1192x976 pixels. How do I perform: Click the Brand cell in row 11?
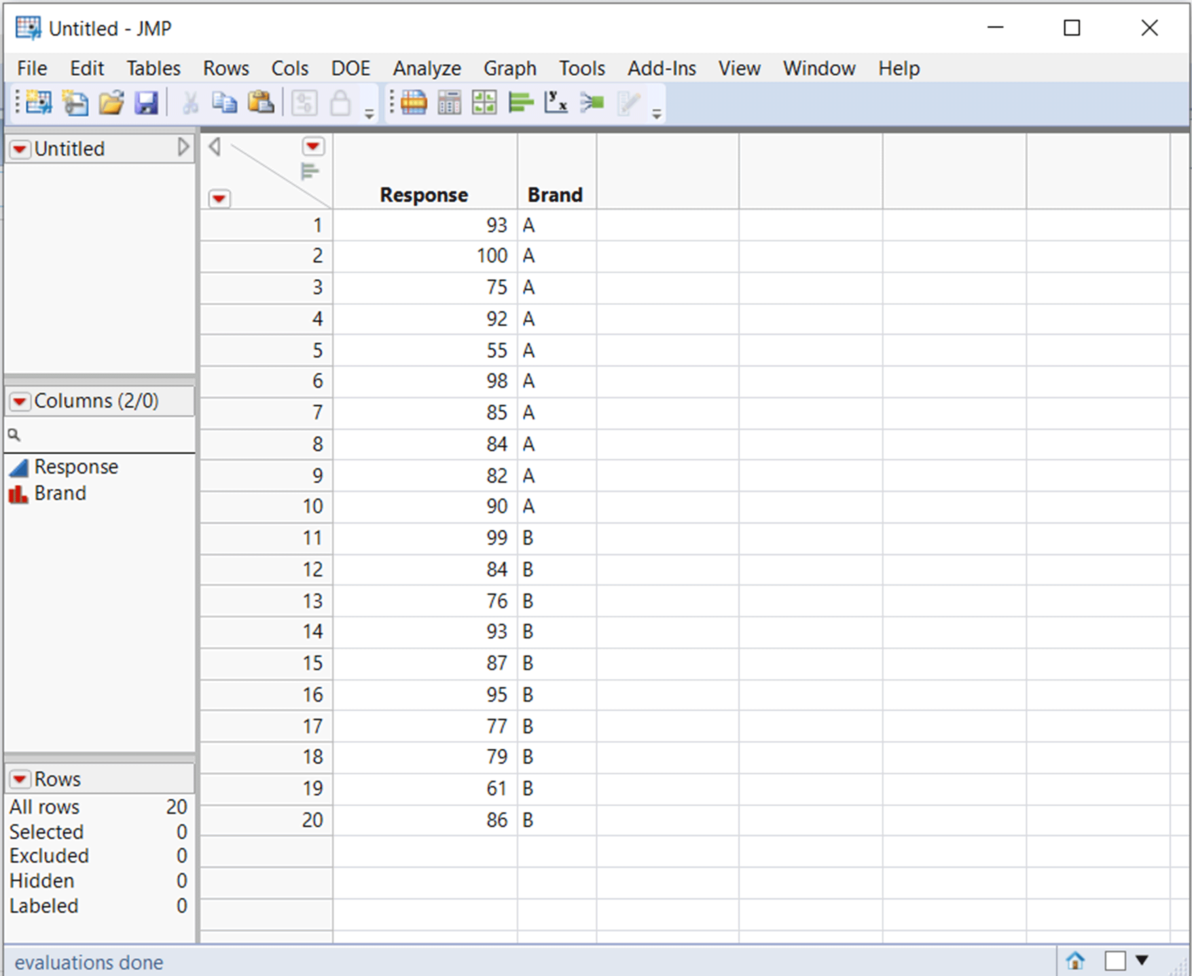(557, 538)
